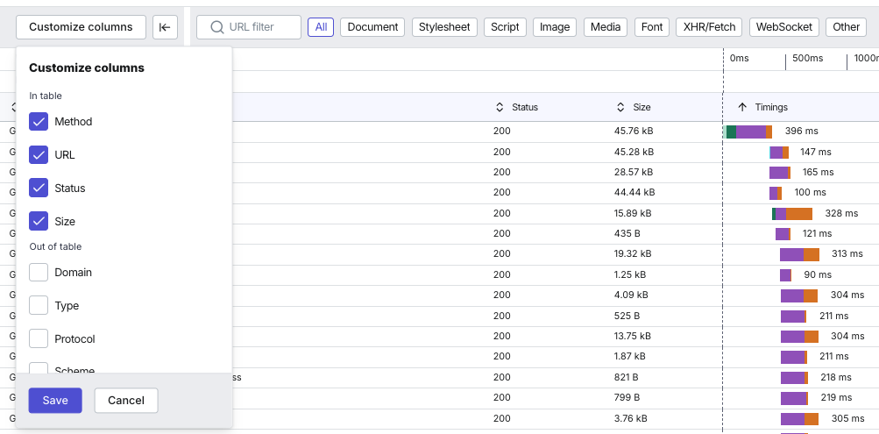
Task: Click the 313 ms timing bar
Action: coord(799,254)
